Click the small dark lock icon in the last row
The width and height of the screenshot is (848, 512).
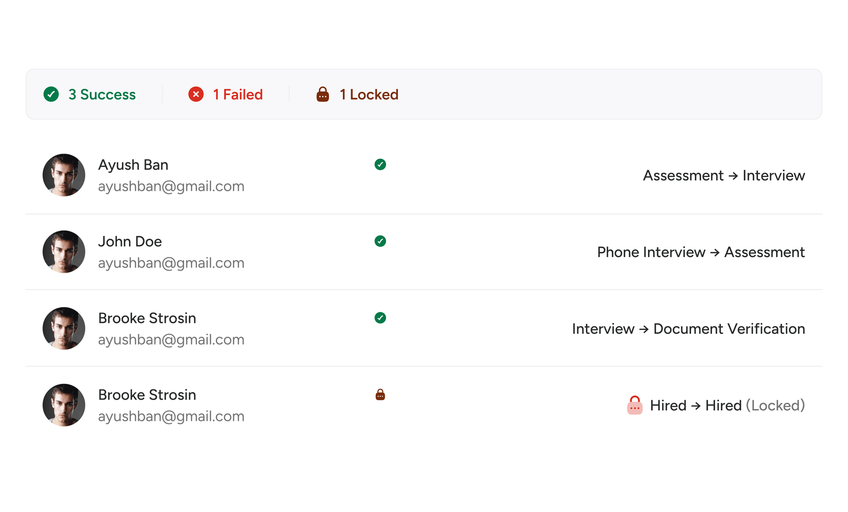tap(380, 394)
